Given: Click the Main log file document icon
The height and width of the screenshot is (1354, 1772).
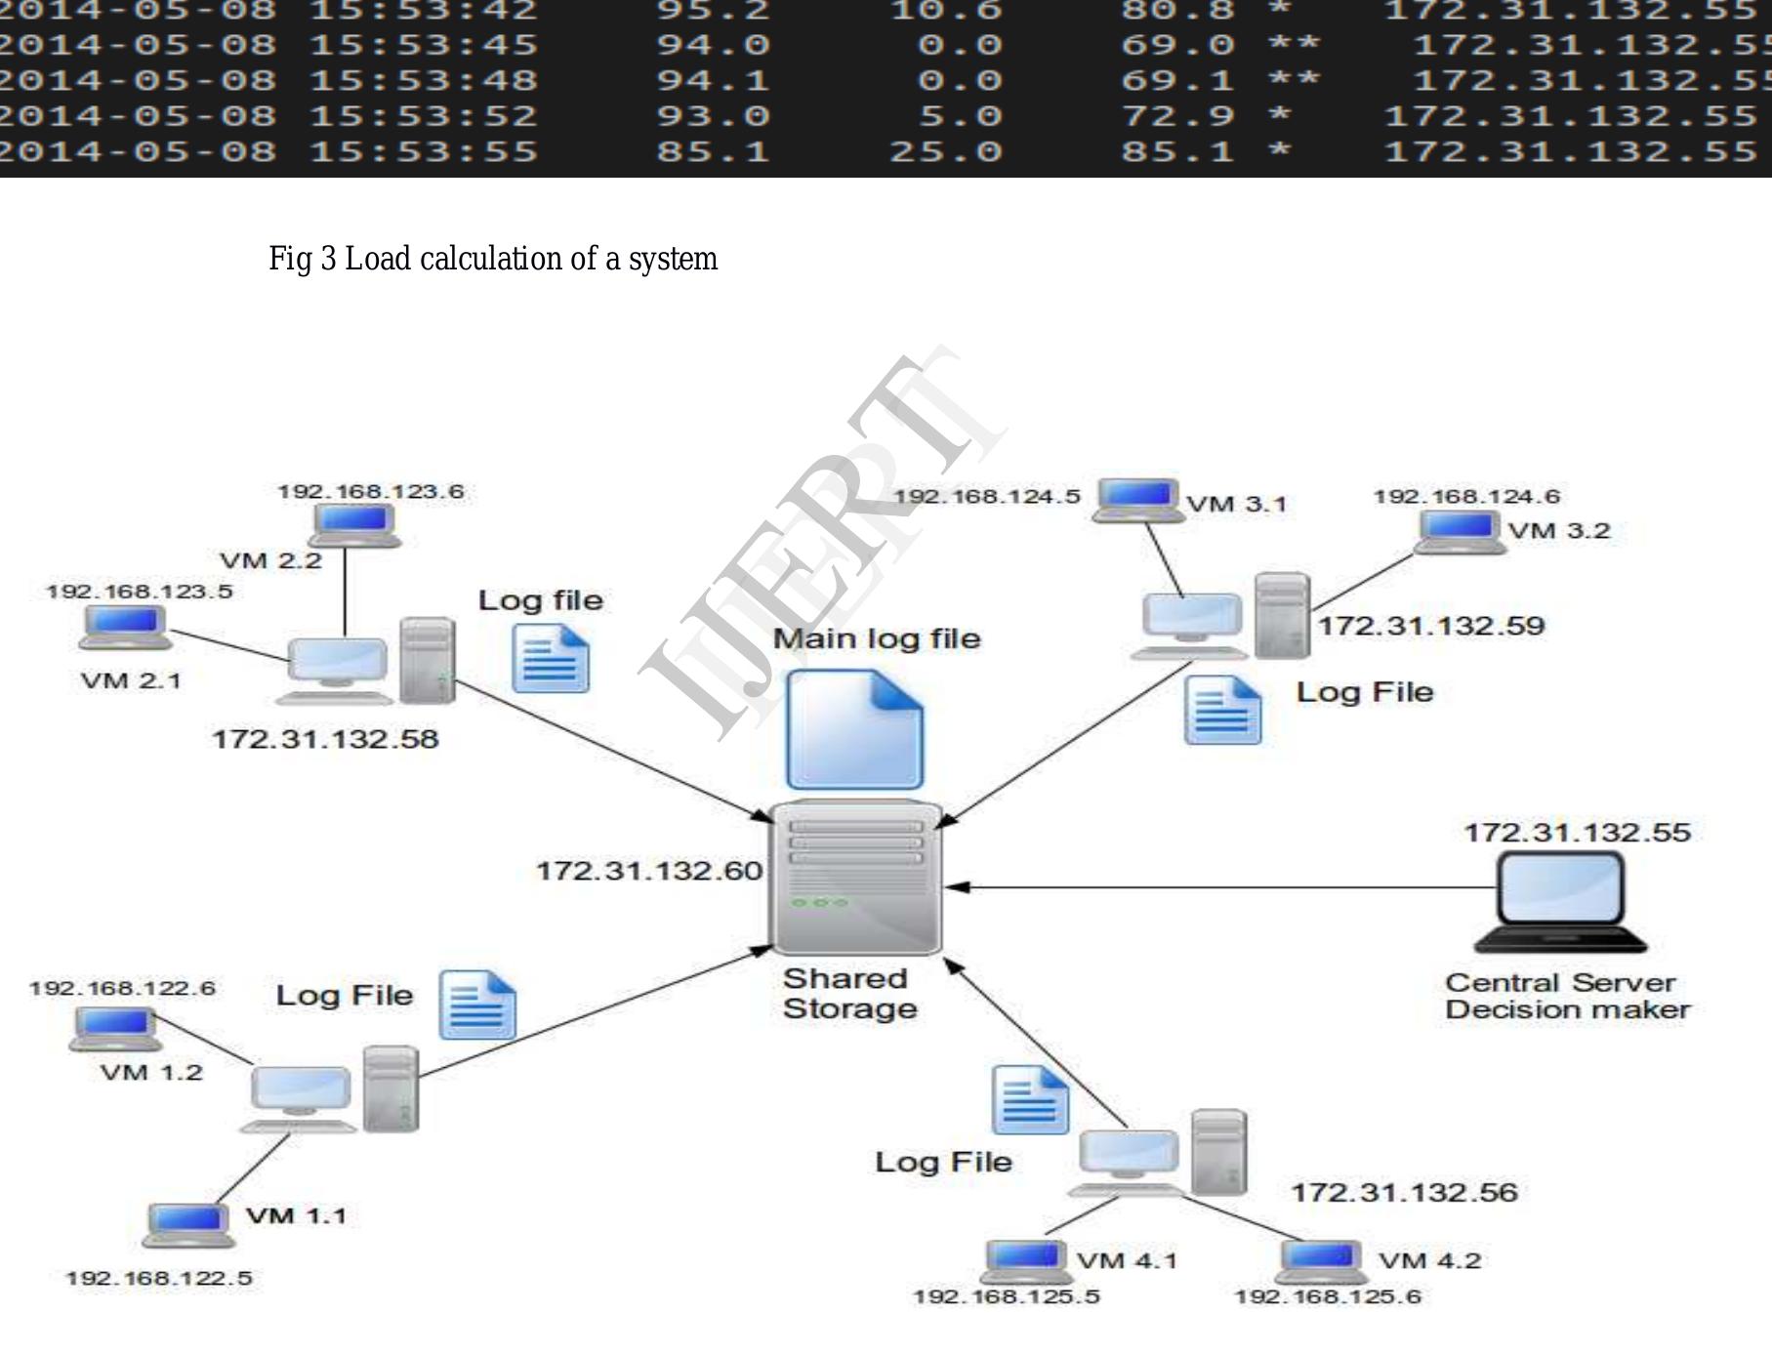Looking at the screenshot, I should 854,729.
